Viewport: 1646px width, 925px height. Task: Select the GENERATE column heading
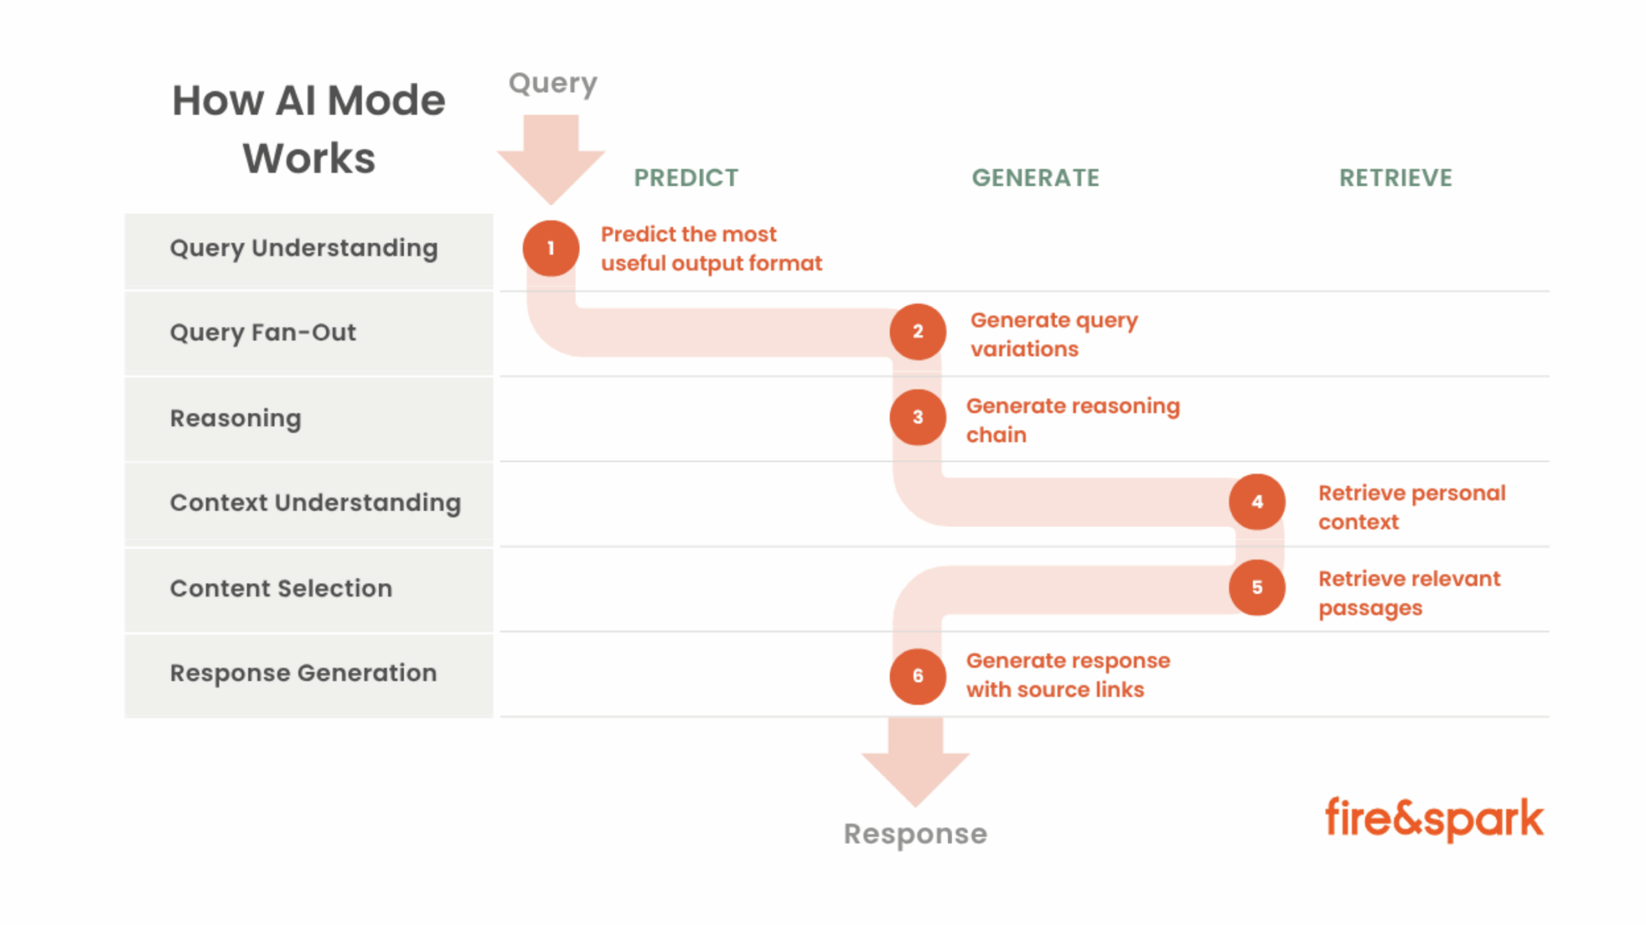pos(1035,178)
